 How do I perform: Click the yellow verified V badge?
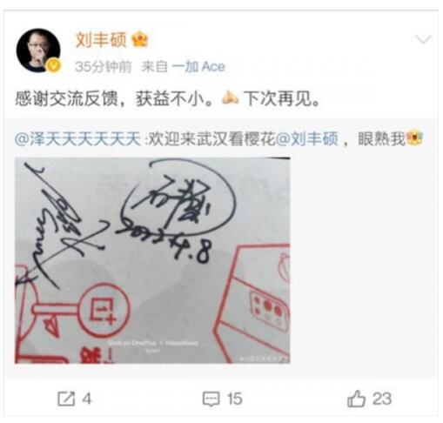tap(54, 66)
